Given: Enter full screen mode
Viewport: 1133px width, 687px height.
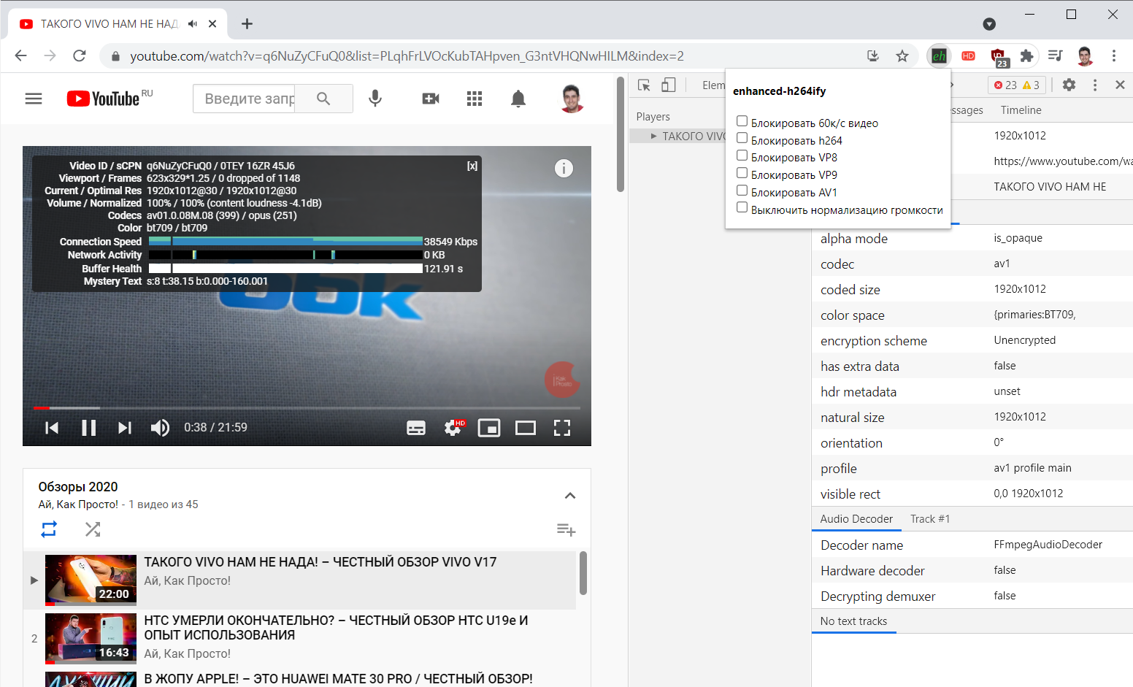Looking at the screenshot, I should click(x=562, y=428).
